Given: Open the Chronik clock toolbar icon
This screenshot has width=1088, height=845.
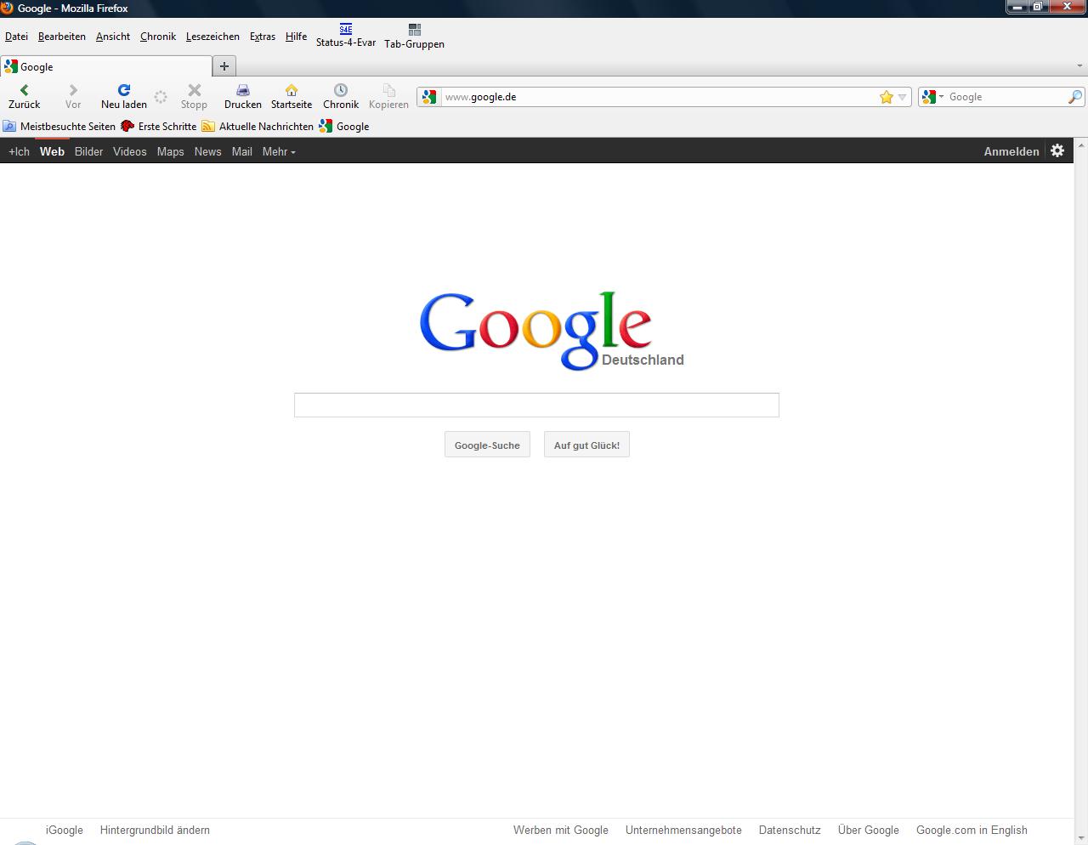Looking at the screenshot, I should pos(341,90).
